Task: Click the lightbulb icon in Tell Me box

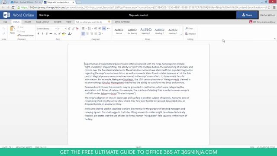Action: (x=109, y=22)
